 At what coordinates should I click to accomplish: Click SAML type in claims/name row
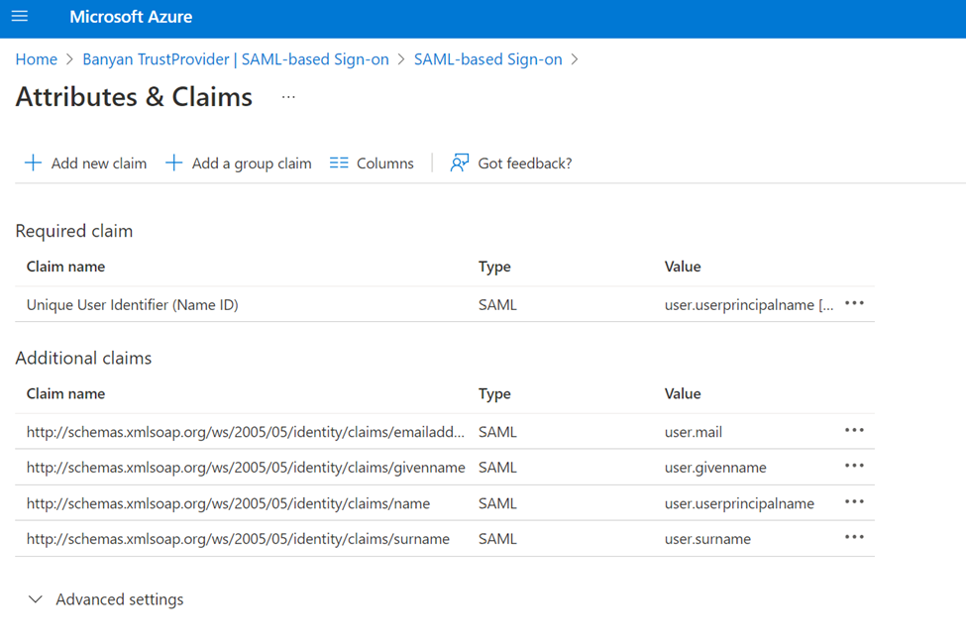(x=497, y=503)
